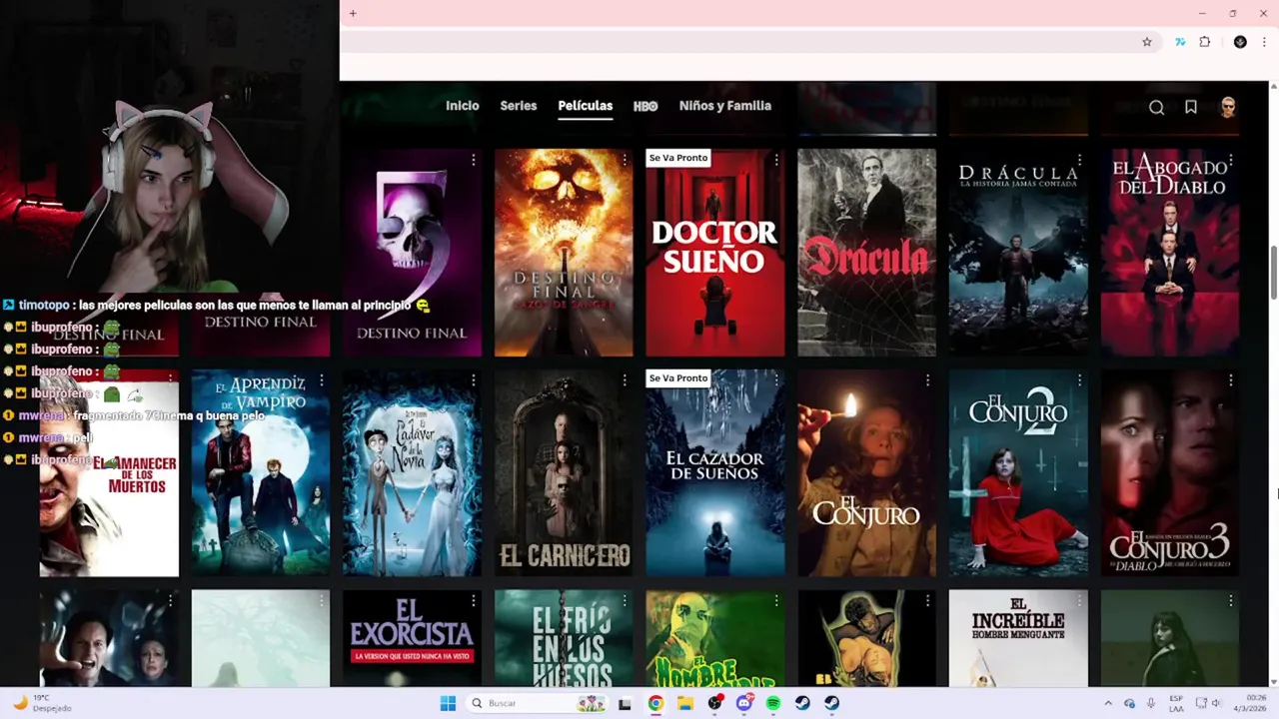Open the Max search magnifier icon

pyautogui.click(x=1156, y=108)
